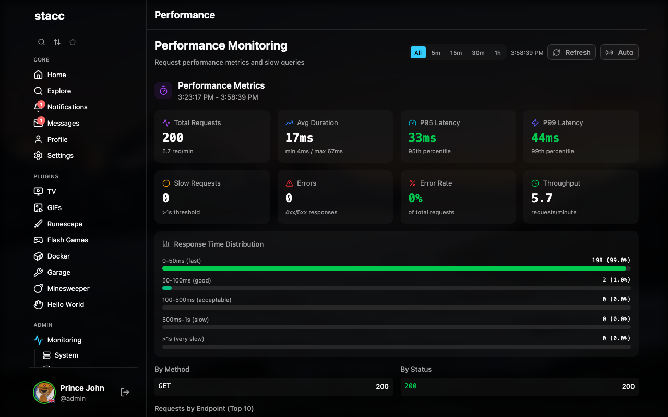This screenshot has height=417, width=668.
Task: Expand the Monitoring admin section
Action: pyautogui.click(x=63, y=340)
